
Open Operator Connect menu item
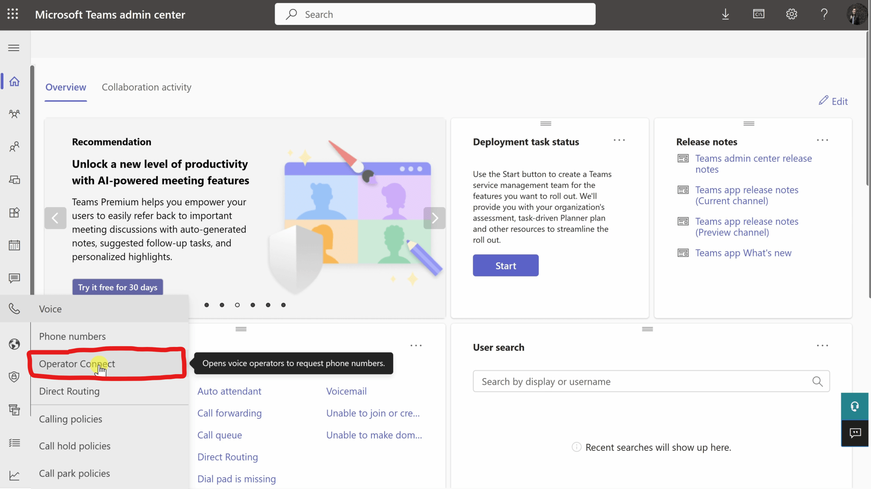(110, 364)
